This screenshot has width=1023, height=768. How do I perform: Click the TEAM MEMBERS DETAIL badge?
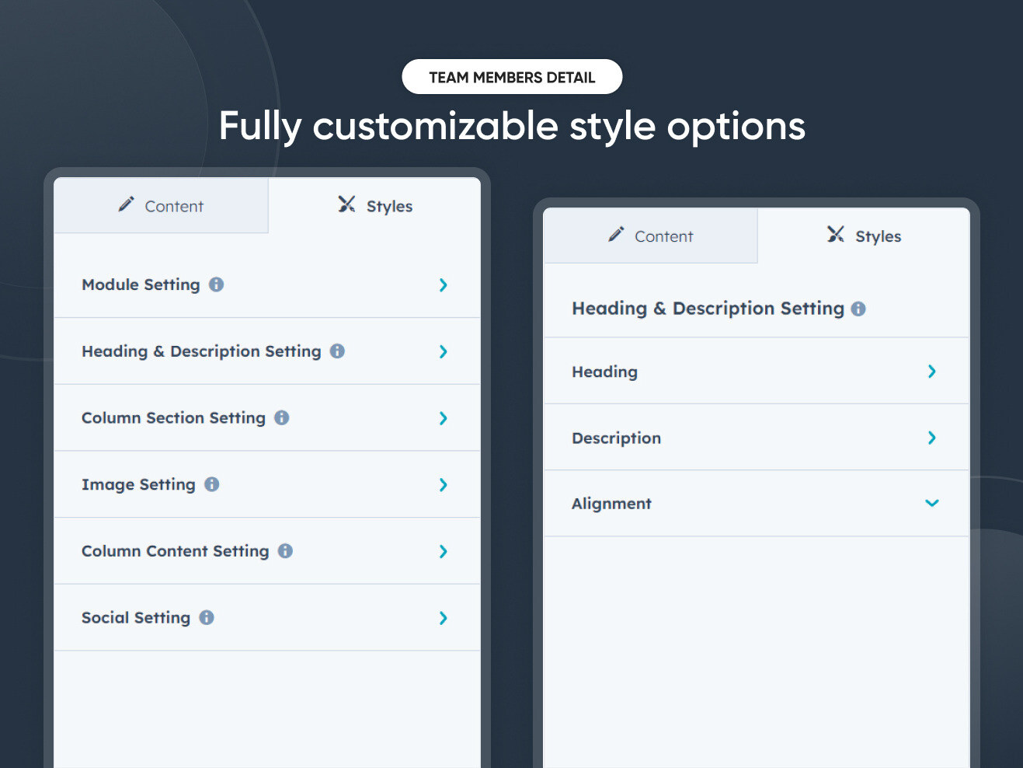coord(512,76)
